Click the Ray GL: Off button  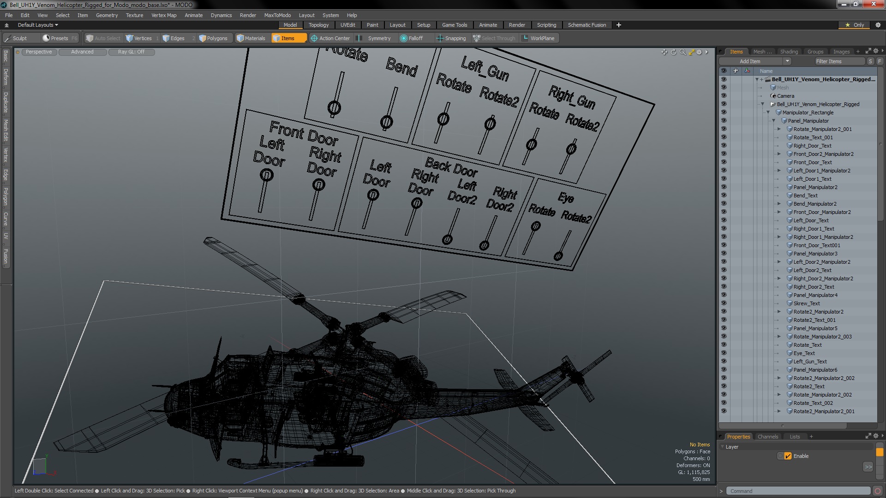click(131, 52)
